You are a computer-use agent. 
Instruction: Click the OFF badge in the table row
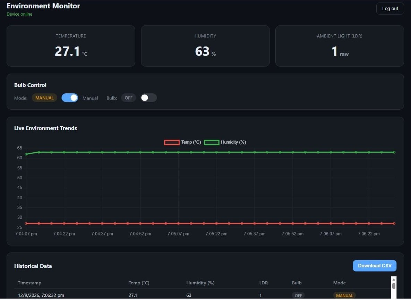(x=298, y=295)
